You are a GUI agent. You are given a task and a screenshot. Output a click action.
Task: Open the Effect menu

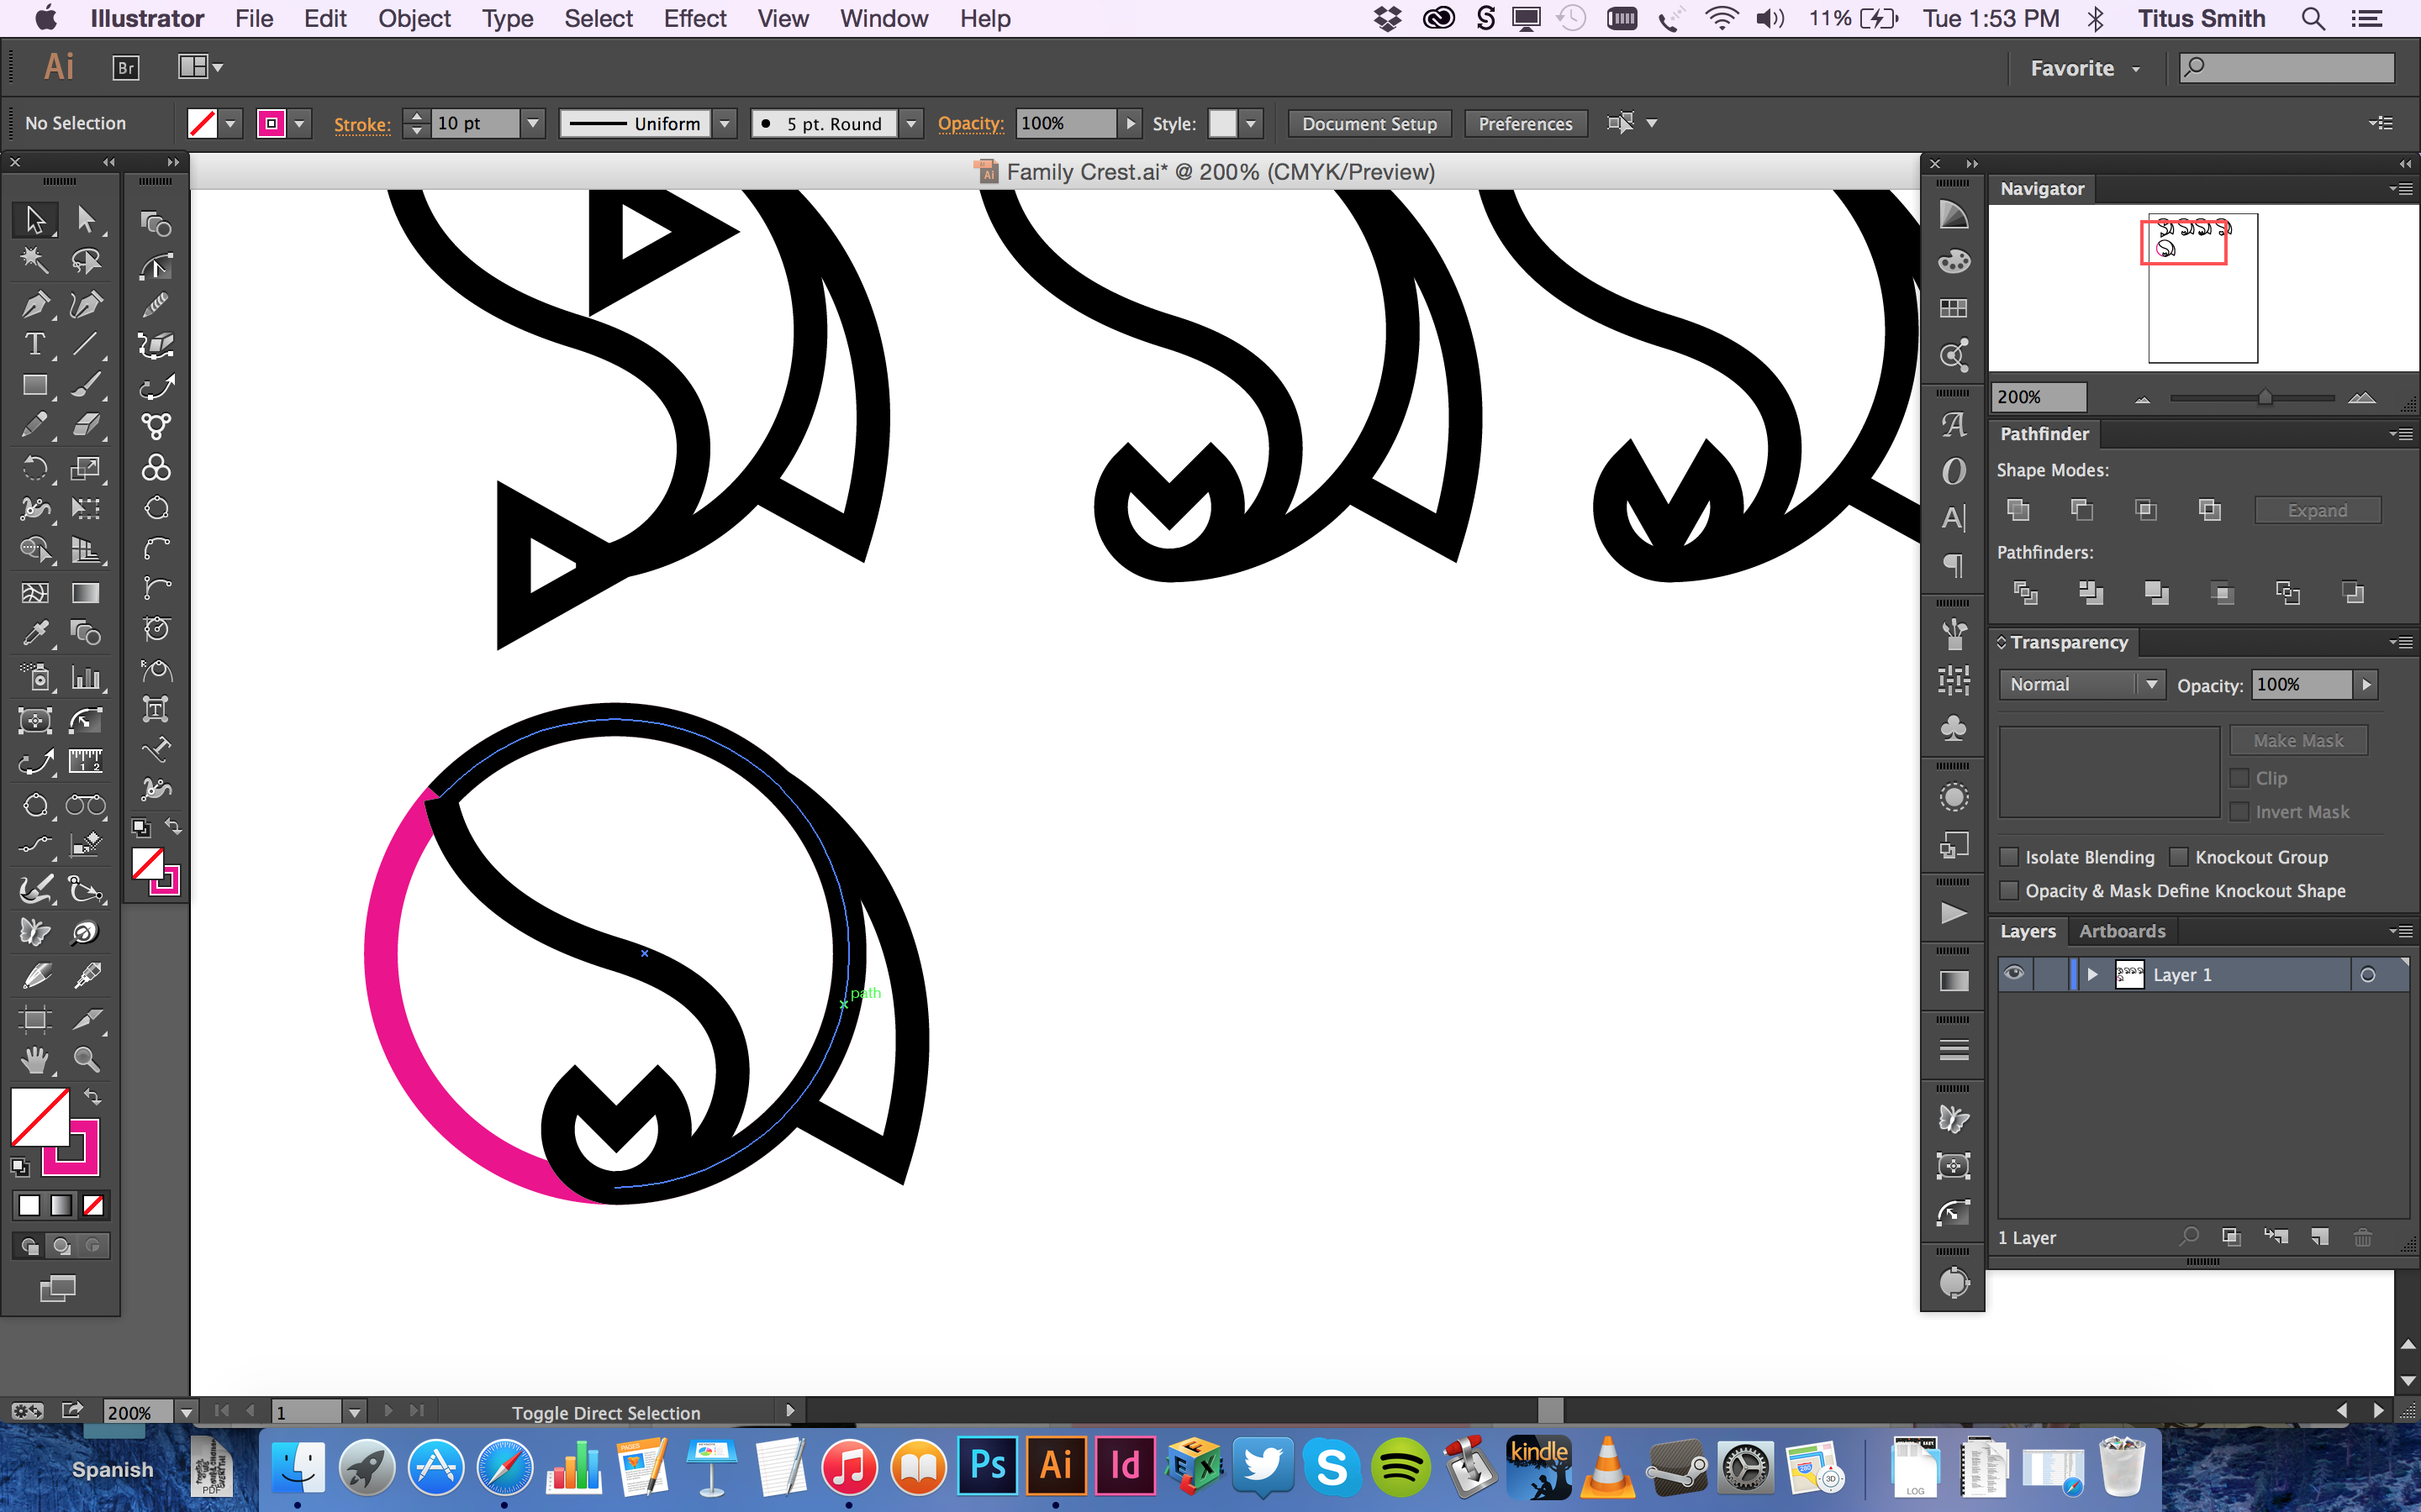click(x=694, y=19)
